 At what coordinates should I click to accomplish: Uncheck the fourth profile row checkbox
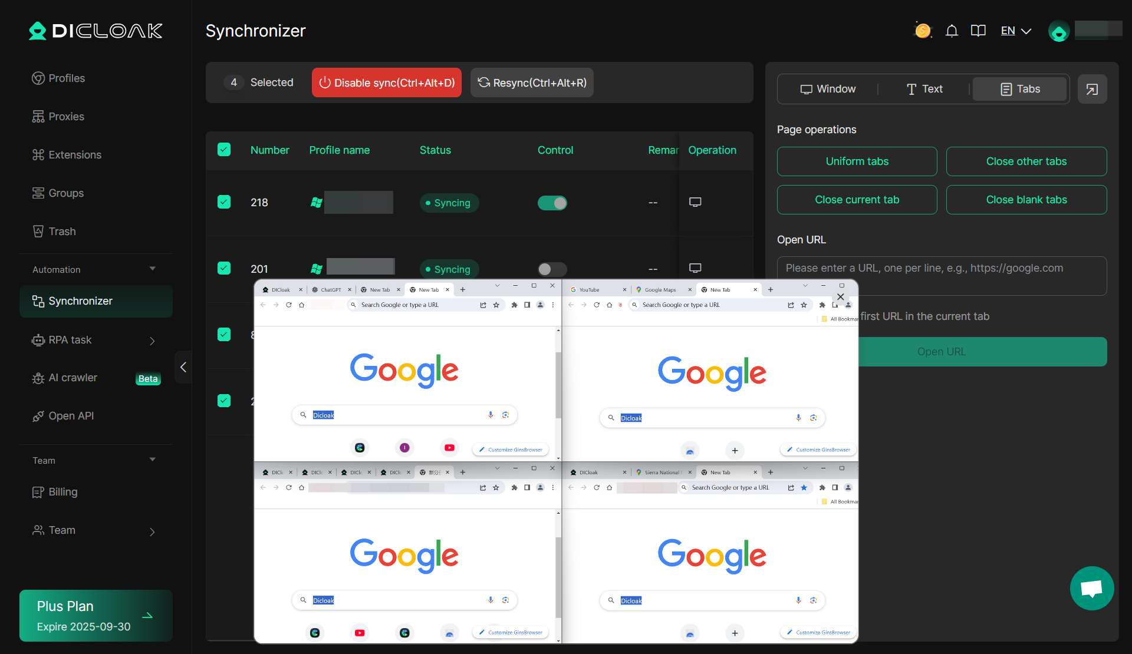pyautogui.click(x=224, y=401)
